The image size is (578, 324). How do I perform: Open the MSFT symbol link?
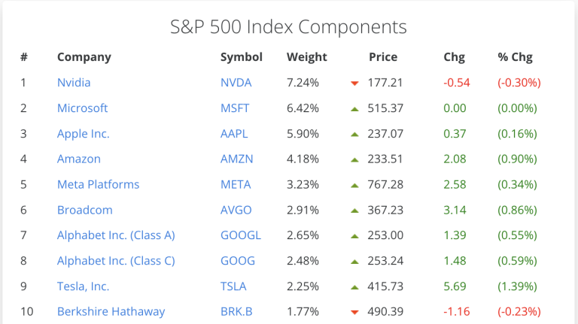pos(235,108)
